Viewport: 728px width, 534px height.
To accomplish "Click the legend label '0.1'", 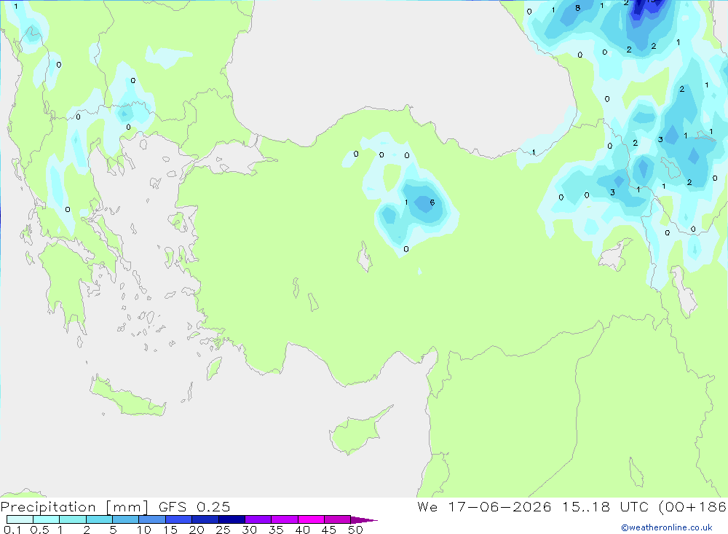I will (x=12, y=530).
